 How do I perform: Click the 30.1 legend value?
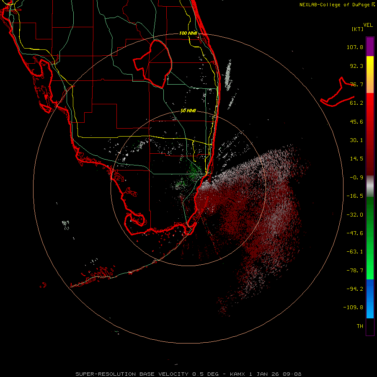(x=356, y=140)
